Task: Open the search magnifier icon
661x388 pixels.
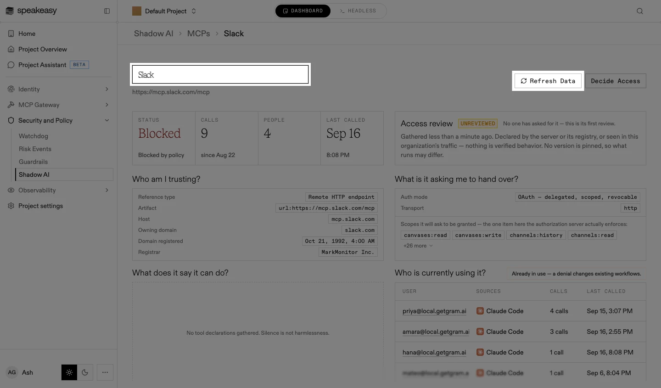Action: pos(640,11)
